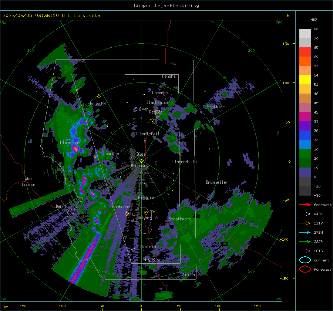
Task: Pick the purple 36-39 dBZ swatch
Action: coord(305,126)
